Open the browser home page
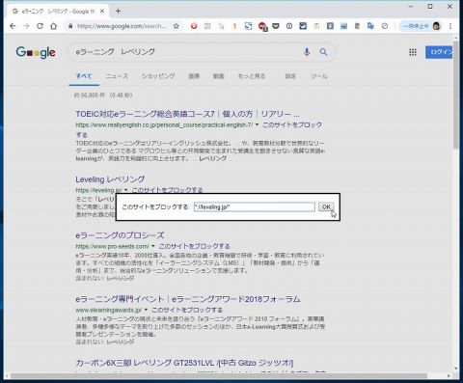463x383 pixels. pos(54,26)
